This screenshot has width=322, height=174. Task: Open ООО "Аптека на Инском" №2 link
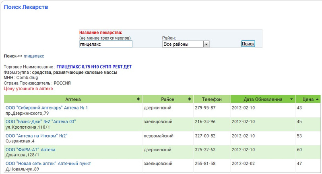coord(36,136)
